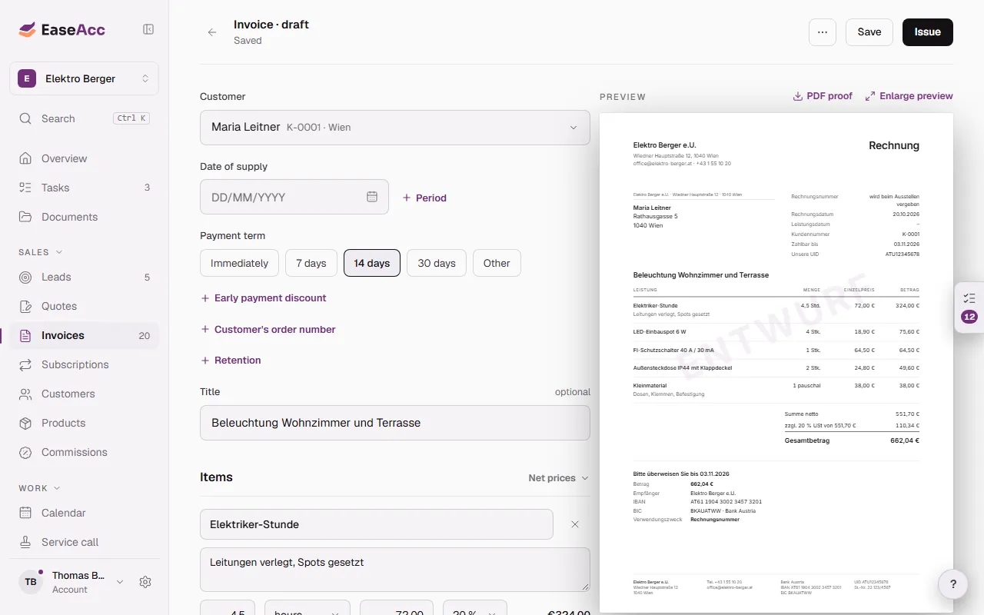Open the help question mark button
Screen dimensions: 984x615
[953, 584]
